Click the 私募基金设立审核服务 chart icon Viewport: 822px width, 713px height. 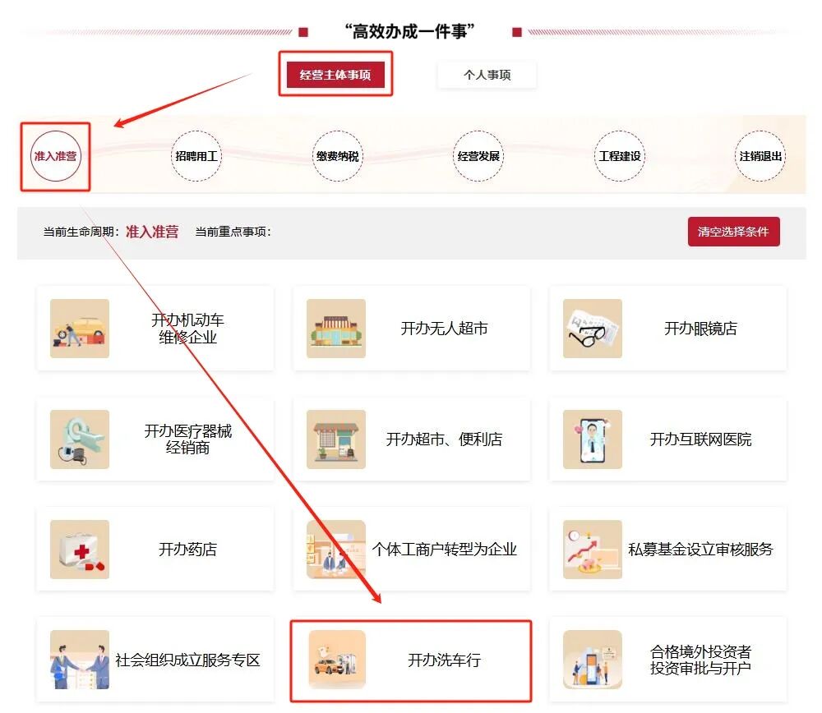pos(593,550)
